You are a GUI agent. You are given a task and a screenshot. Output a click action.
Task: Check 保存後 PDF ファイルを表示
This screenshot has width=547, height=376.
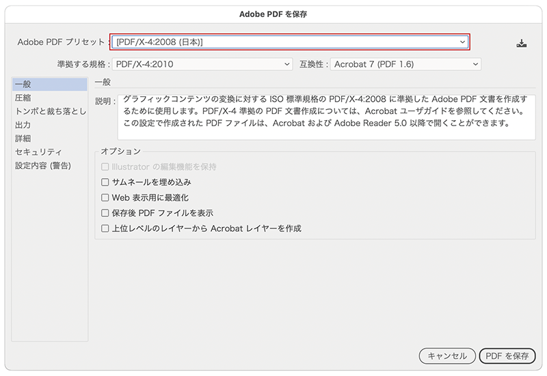(105, 213)
